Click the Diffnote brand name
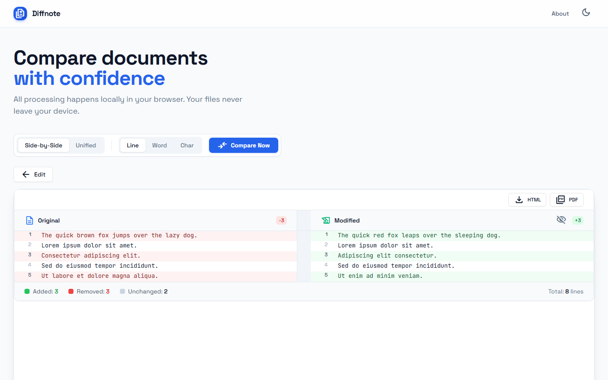Screen dimensions: 608x380 point(46,14)
